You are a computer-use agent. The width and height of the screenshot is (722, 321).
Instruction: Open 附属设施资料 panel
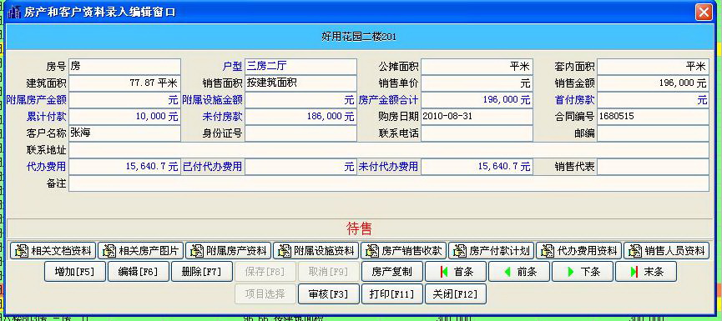pos(316,251)
